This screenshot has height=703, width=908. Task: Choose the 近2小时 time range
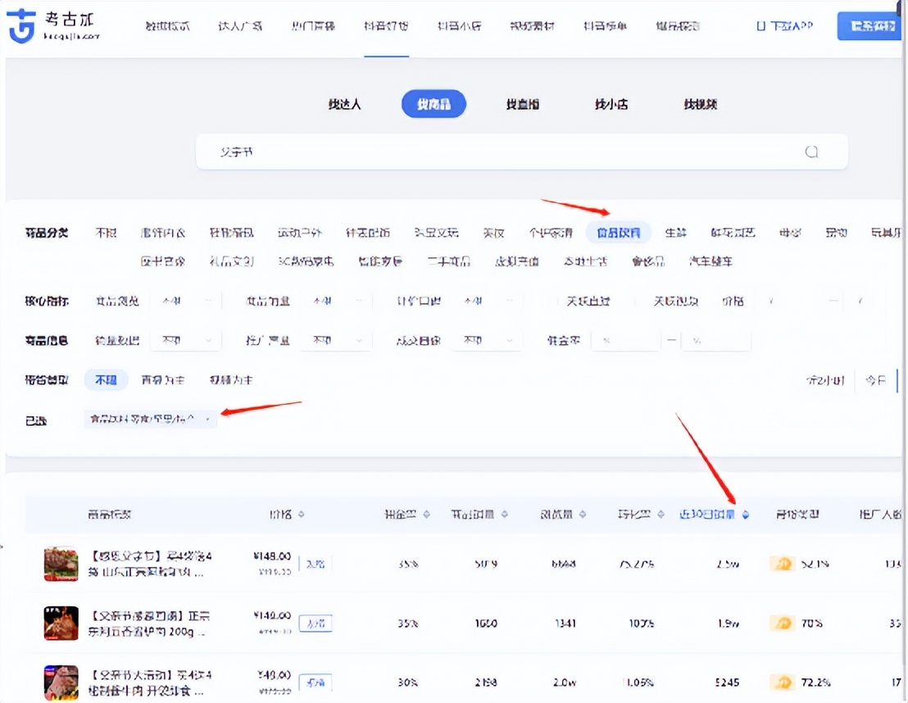(x=825, y=380)
